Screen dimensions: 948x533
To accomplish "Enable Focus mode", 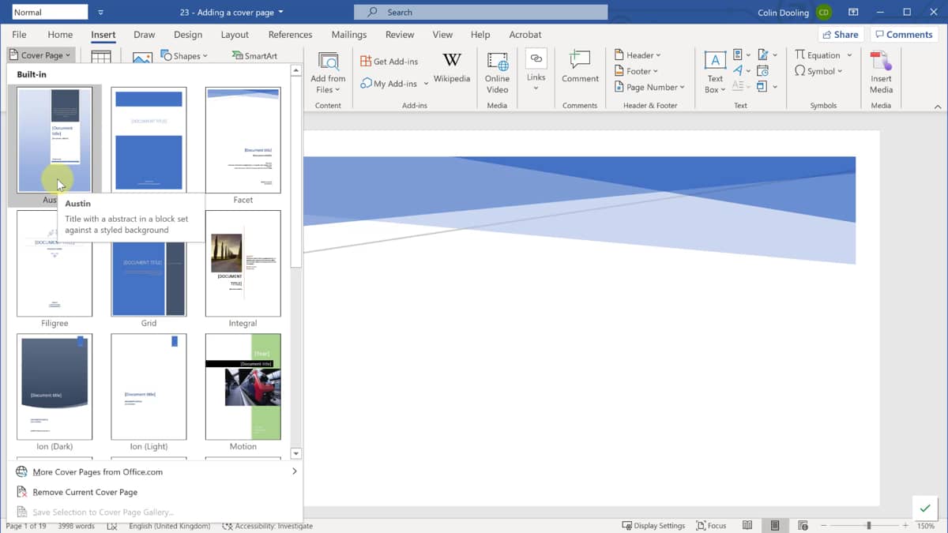I will (x=711, y=526).
